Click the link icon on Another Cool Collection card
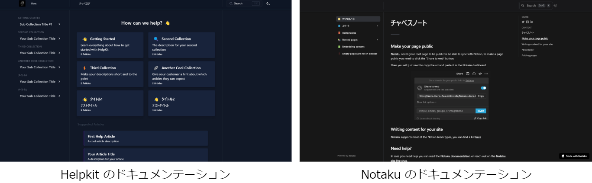The width and height of the screenshot is (592, 183). point(156,68)
